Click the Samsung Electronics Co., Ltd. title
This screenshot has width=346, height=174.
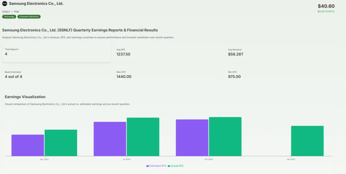coord(36,4)
